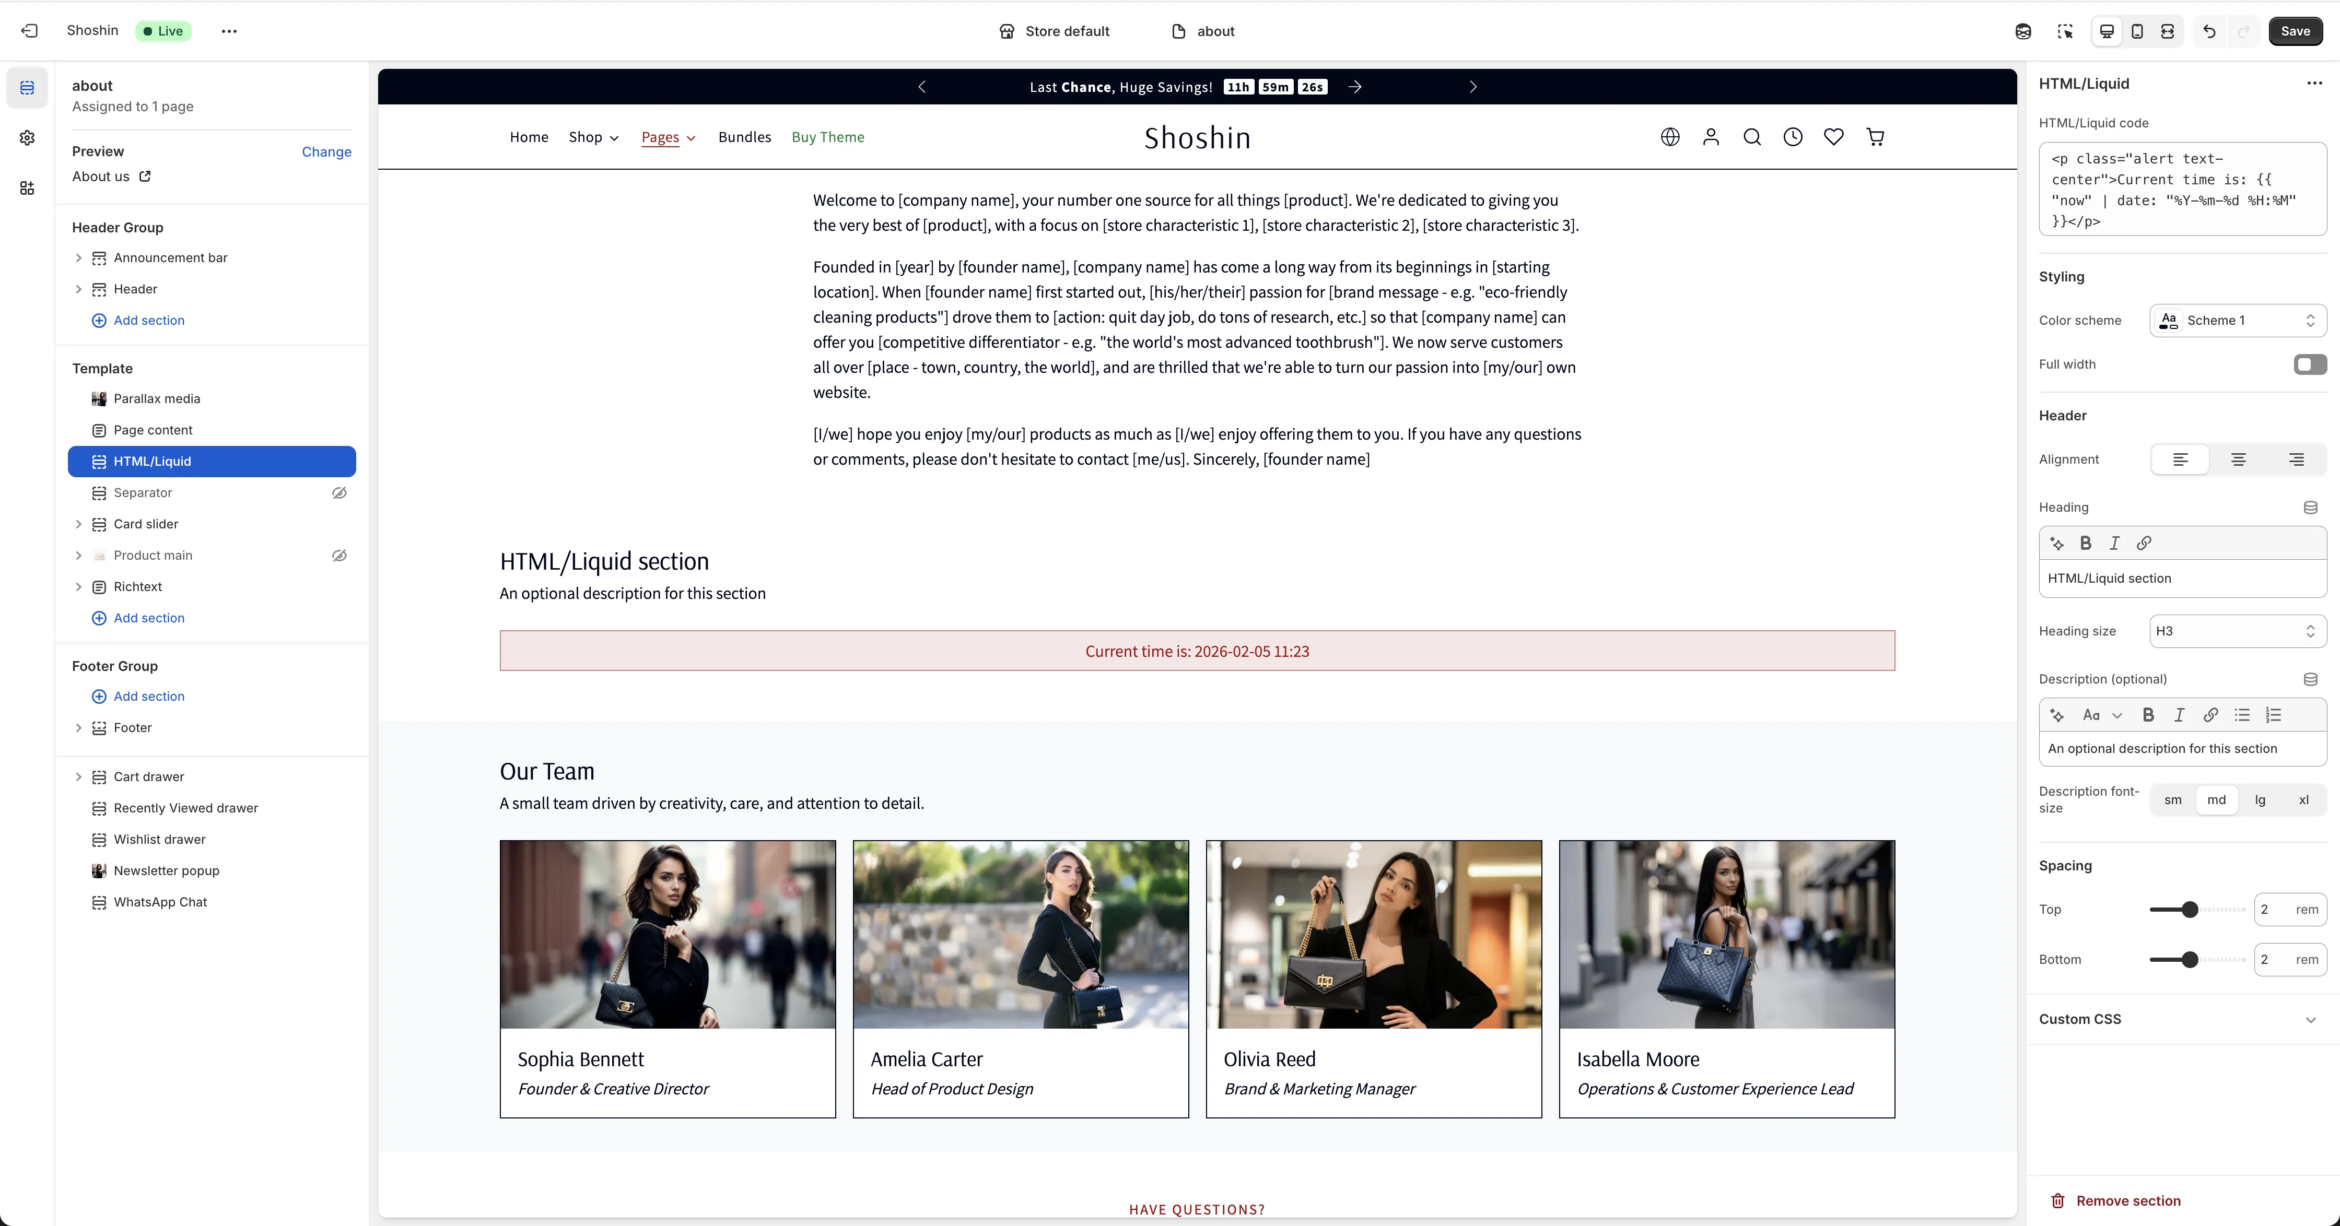This screenshot has width=2340, height=1226.
Task: Click inside the HTML/Liquid code field
Action: [x=2180, y=189]
